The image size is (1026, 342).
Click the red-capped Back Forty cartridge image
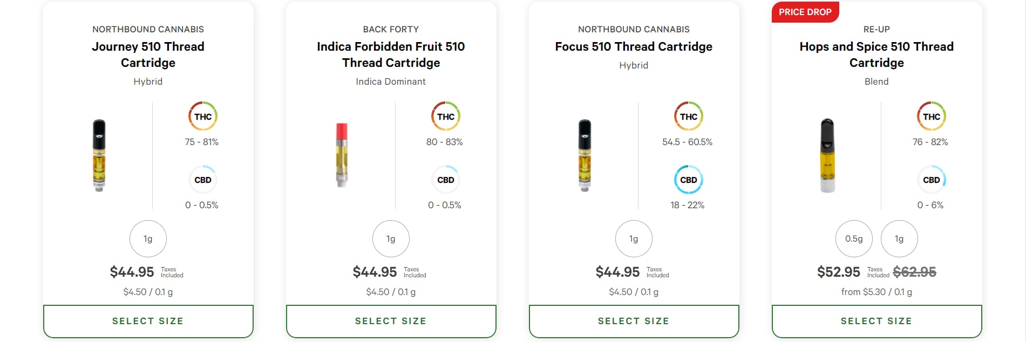coord(342,155)
